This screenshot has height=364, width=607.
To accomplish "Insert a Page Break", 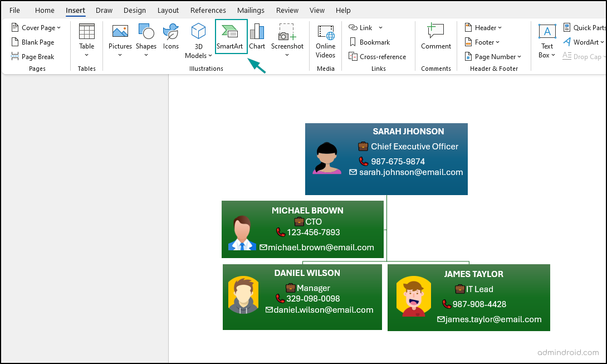I will coord(35,56).
